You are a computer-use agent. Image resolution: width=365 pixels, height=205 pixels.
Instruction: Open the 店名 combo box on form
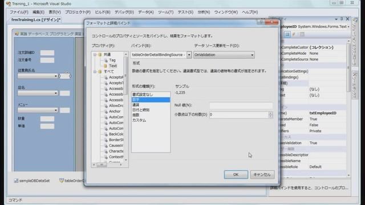click(38, 93)
